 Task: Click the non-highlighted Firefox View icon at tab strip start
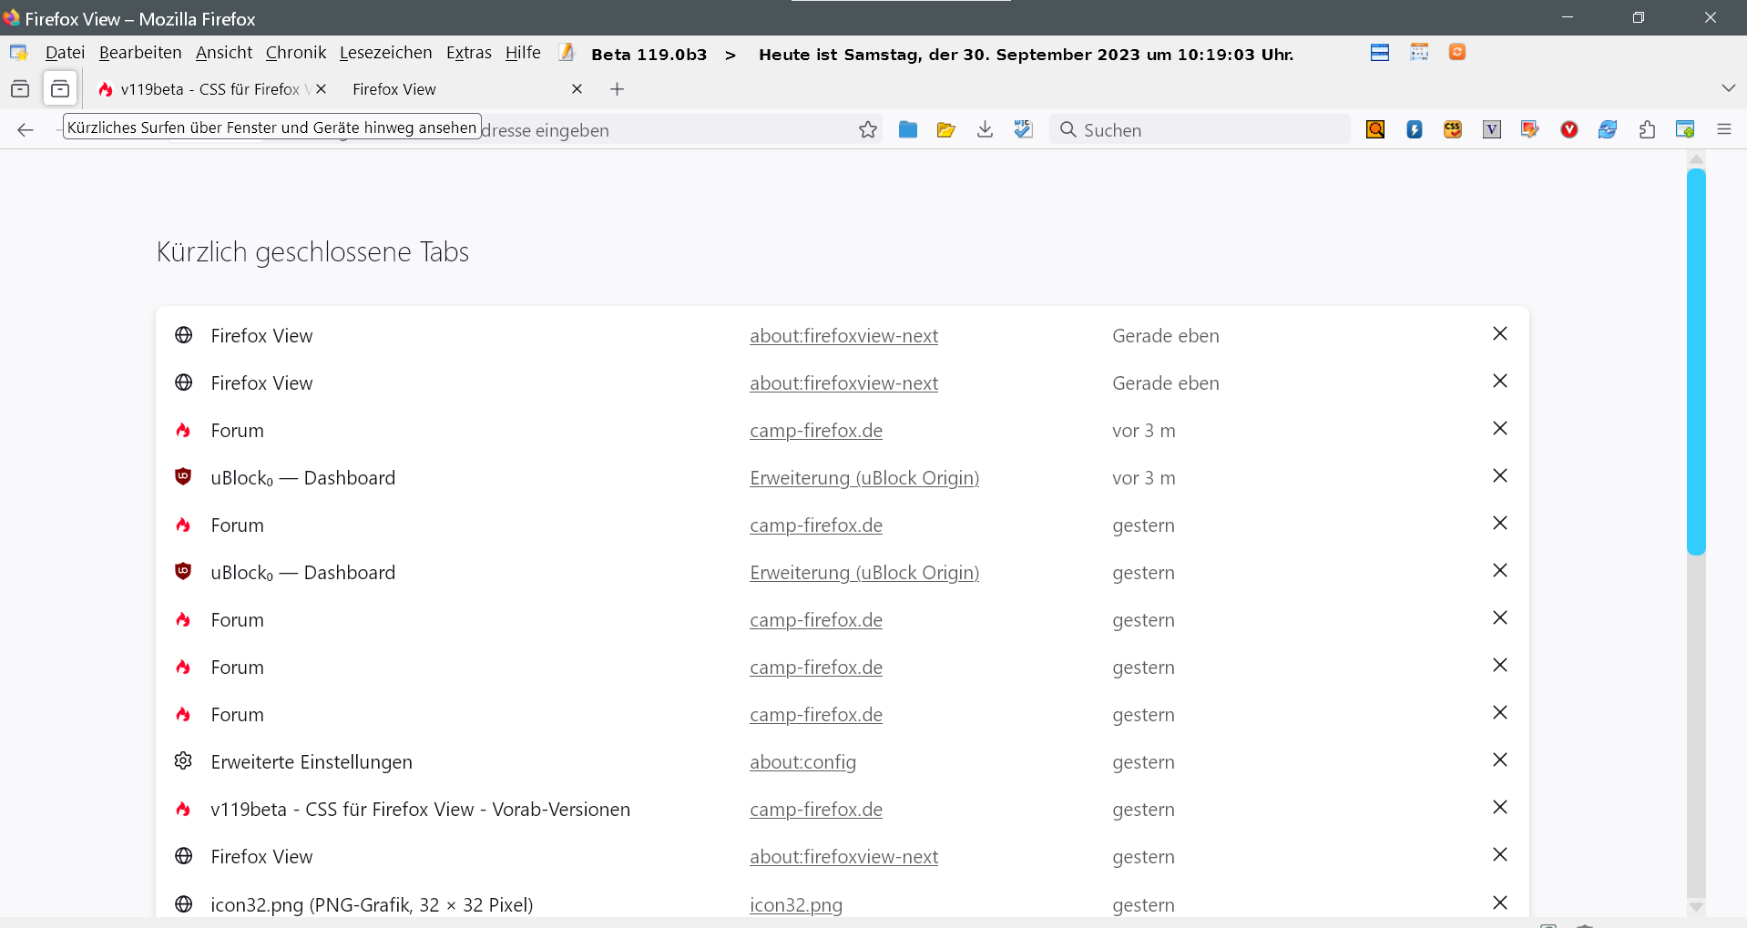(x=20, y=89)
